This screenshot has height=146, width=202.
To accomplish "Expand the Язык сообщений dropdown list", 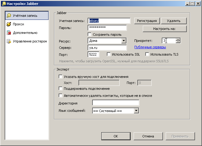I will pyautogui.click(x=136, y=111).
